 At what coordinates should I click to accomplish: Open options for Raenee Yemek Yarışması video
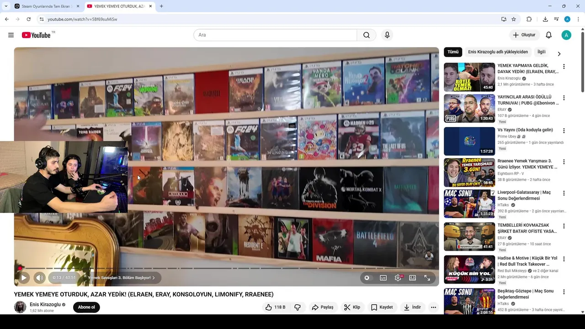coord(564,162)
